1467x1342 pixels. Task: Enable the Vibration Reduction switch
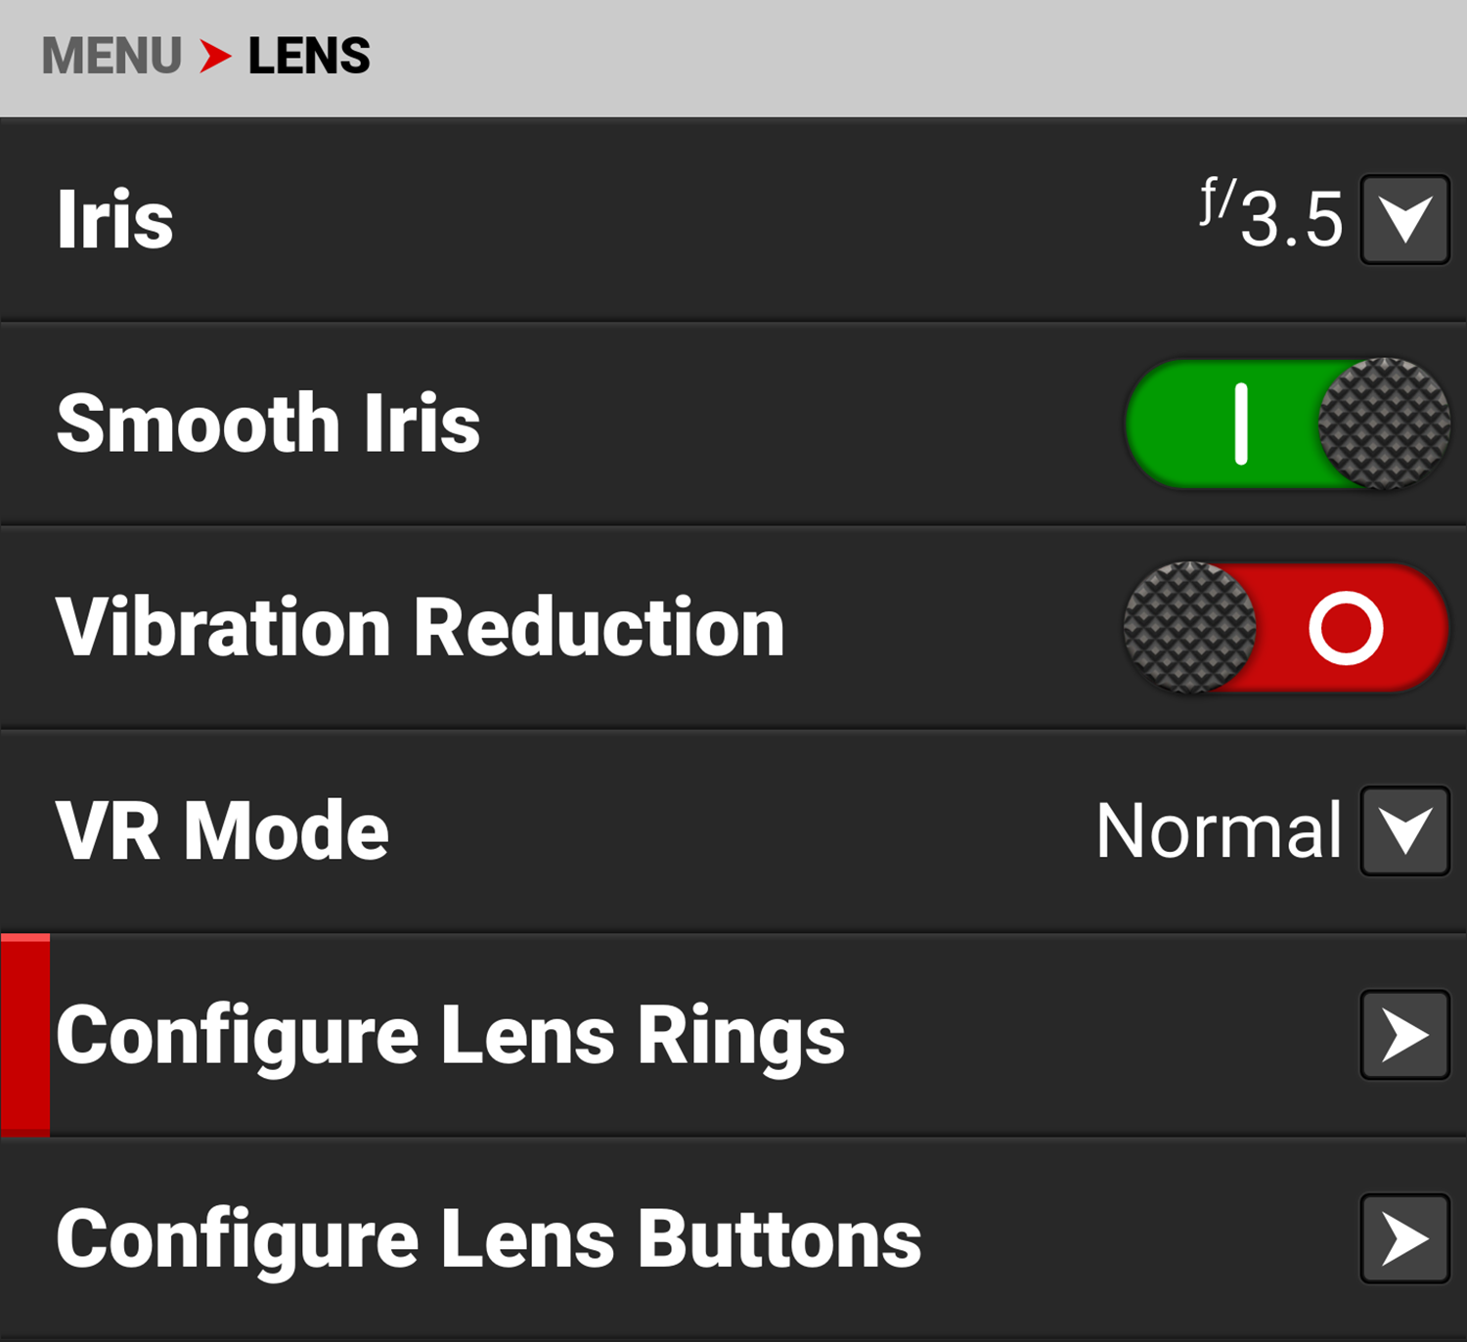click(x=1285, y=627)
